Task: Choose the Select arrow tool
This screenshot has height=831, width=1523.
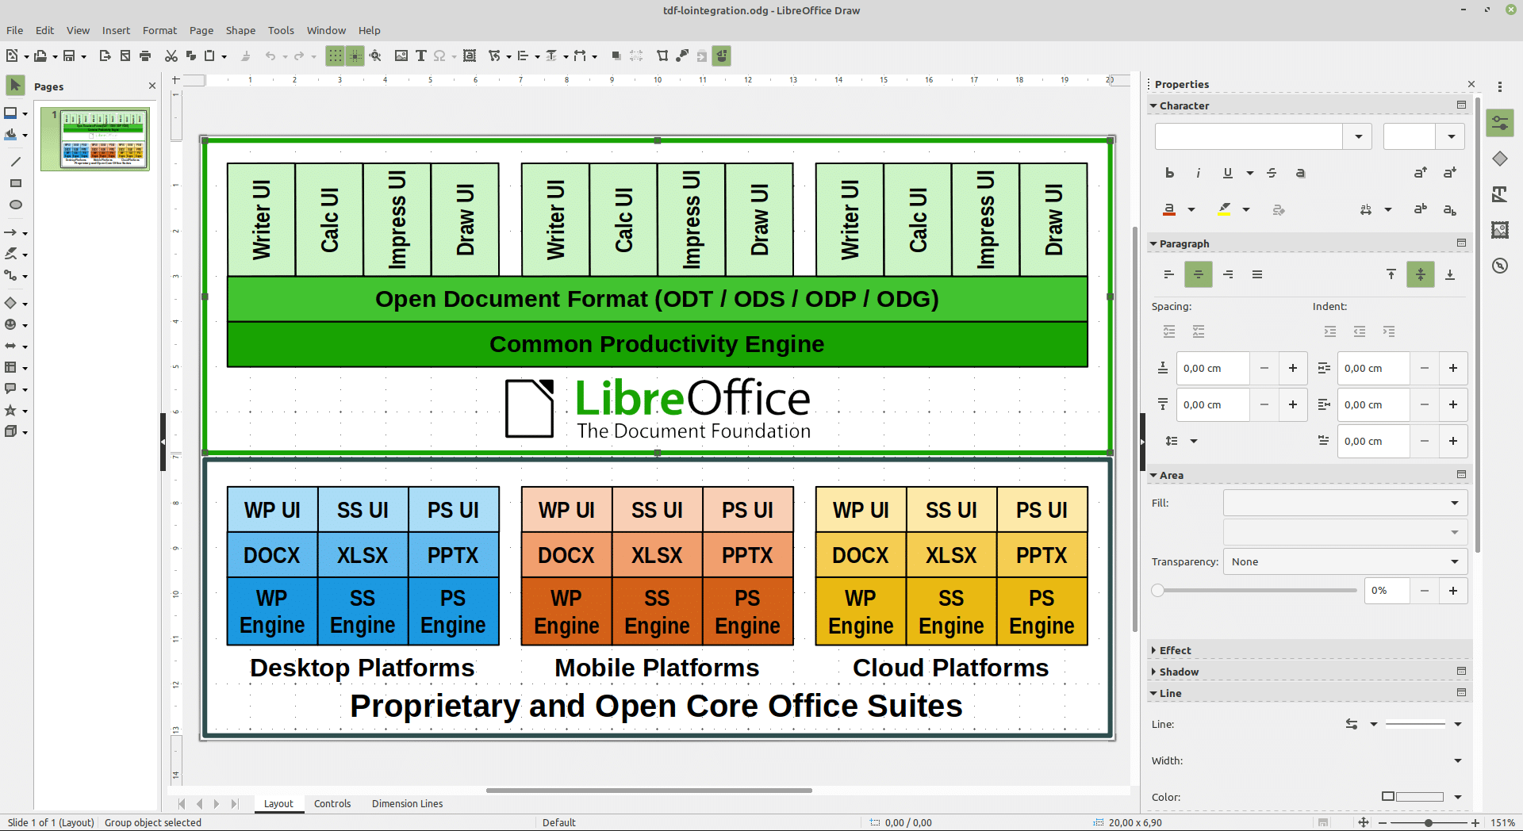Action: pos(15,85)
